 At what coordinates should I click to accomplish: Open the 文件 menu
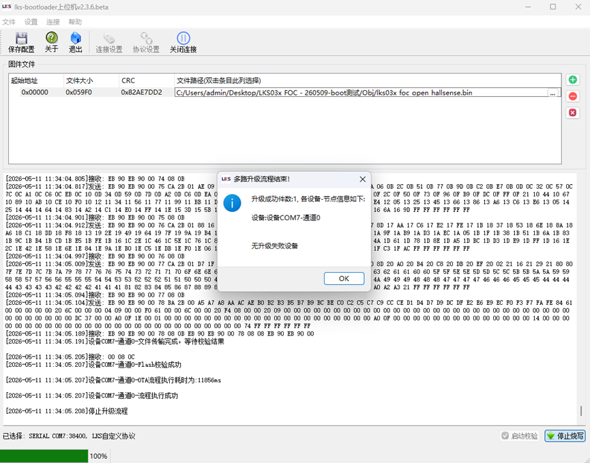[x=9, y=22]
